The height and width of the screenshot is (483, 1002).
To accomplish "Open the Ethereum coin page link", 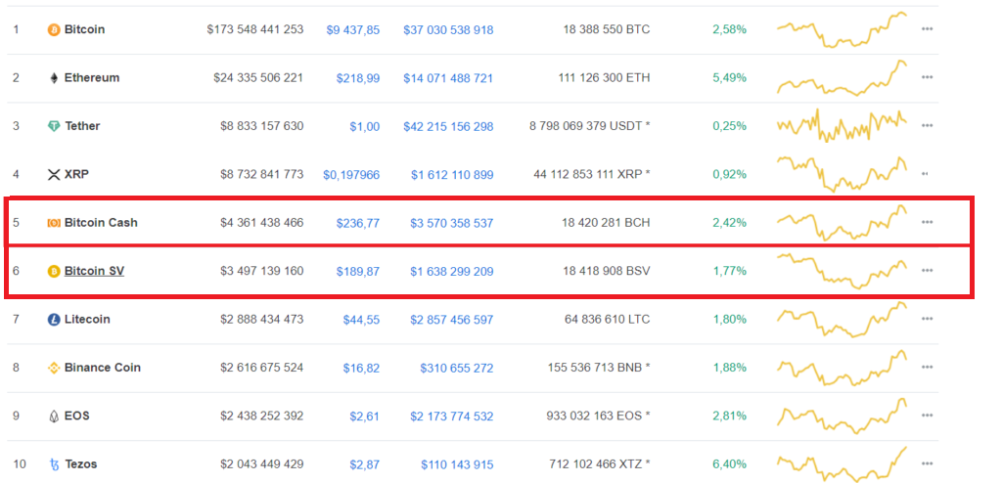I will pos(92,78).
